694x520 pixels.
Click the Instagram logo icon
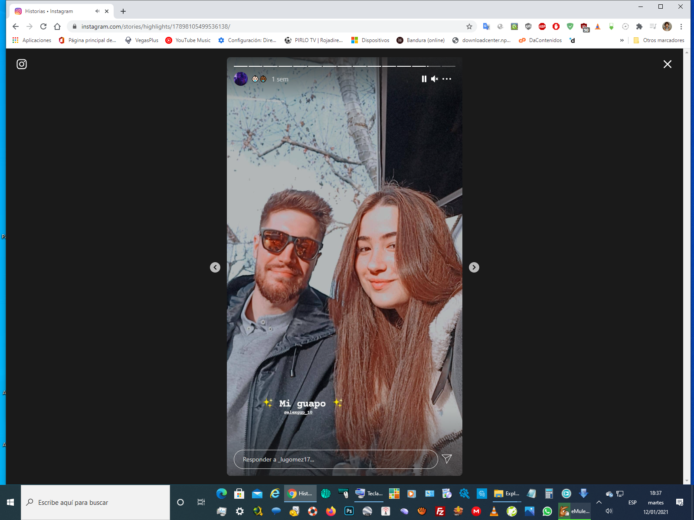[22, 64]
